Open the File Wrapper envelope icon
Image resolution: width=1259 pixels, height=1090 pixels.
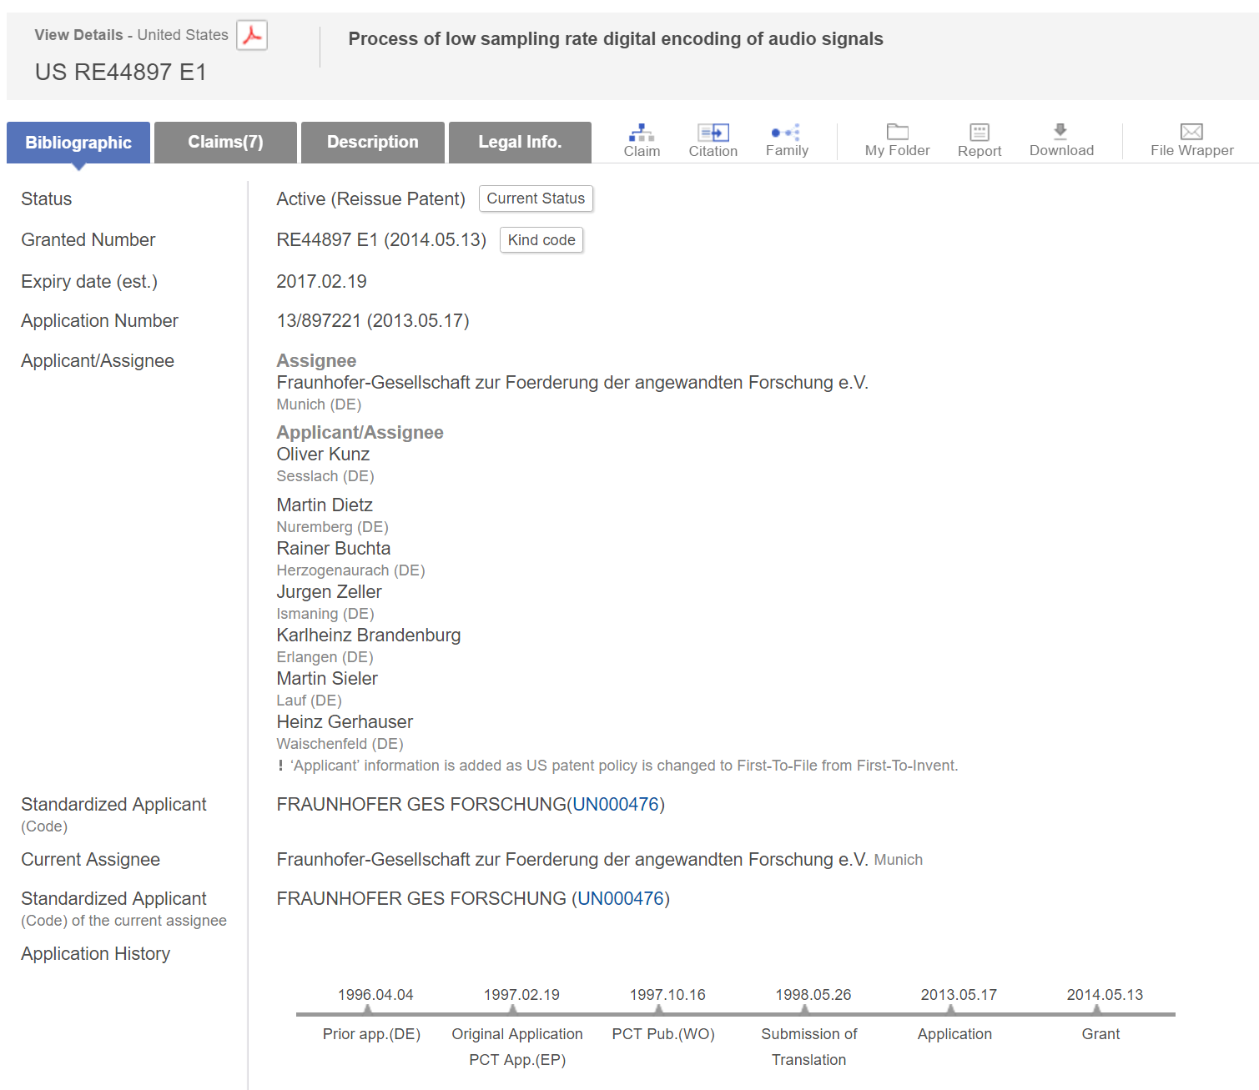tap(1191, 132)
